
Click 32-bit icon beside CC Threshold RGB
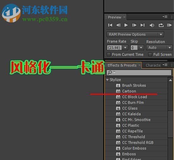(118, 143)
